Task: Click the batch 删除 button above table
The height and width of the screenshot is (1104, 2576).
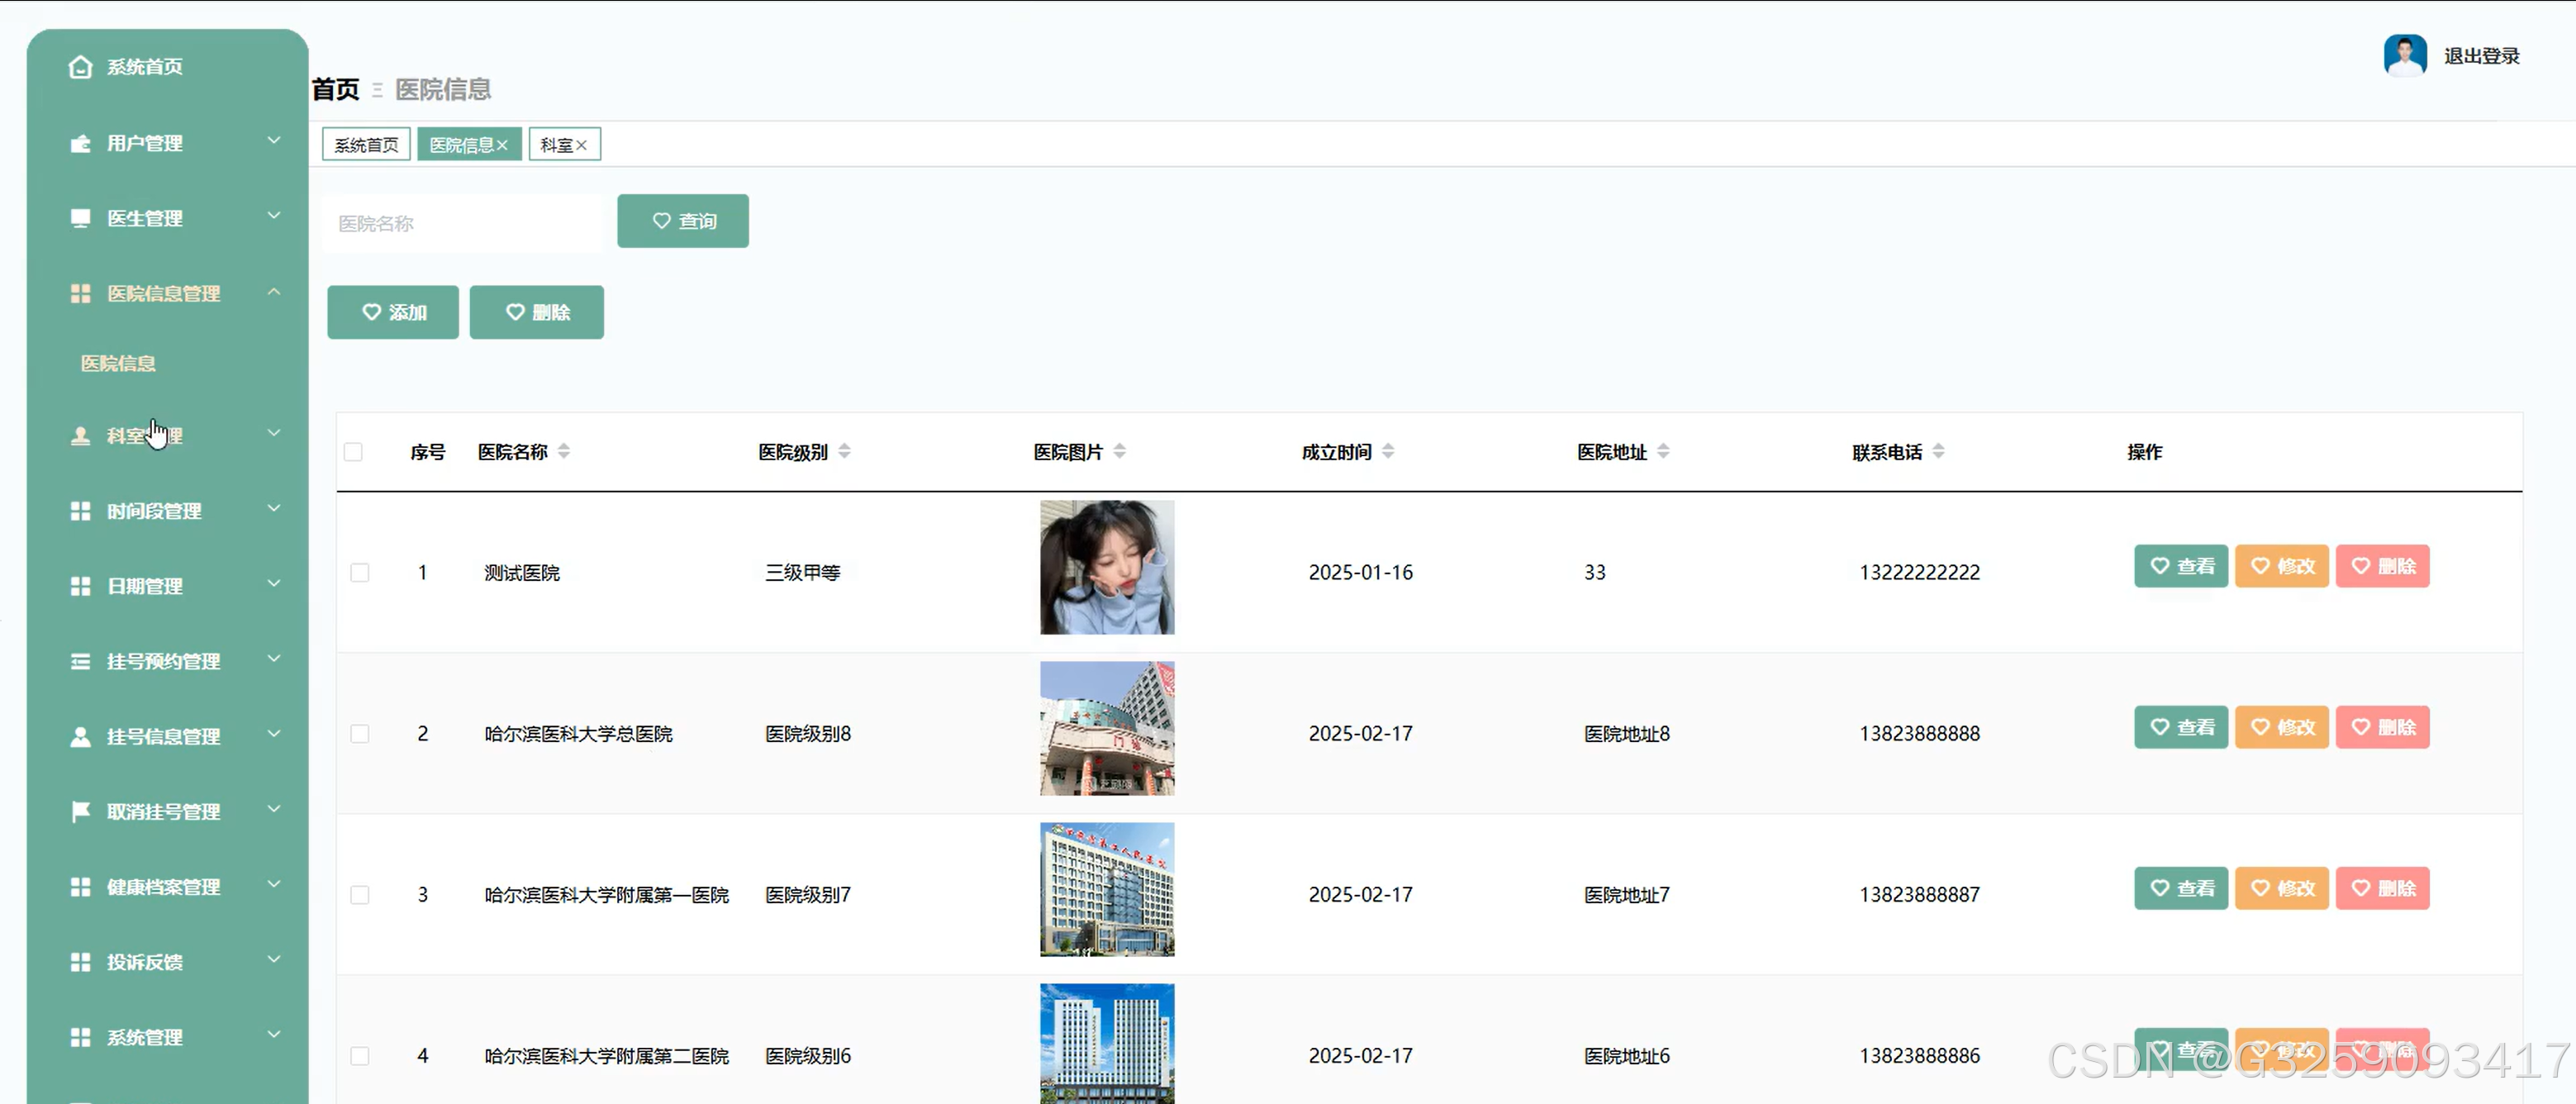Action: [537, 312]
